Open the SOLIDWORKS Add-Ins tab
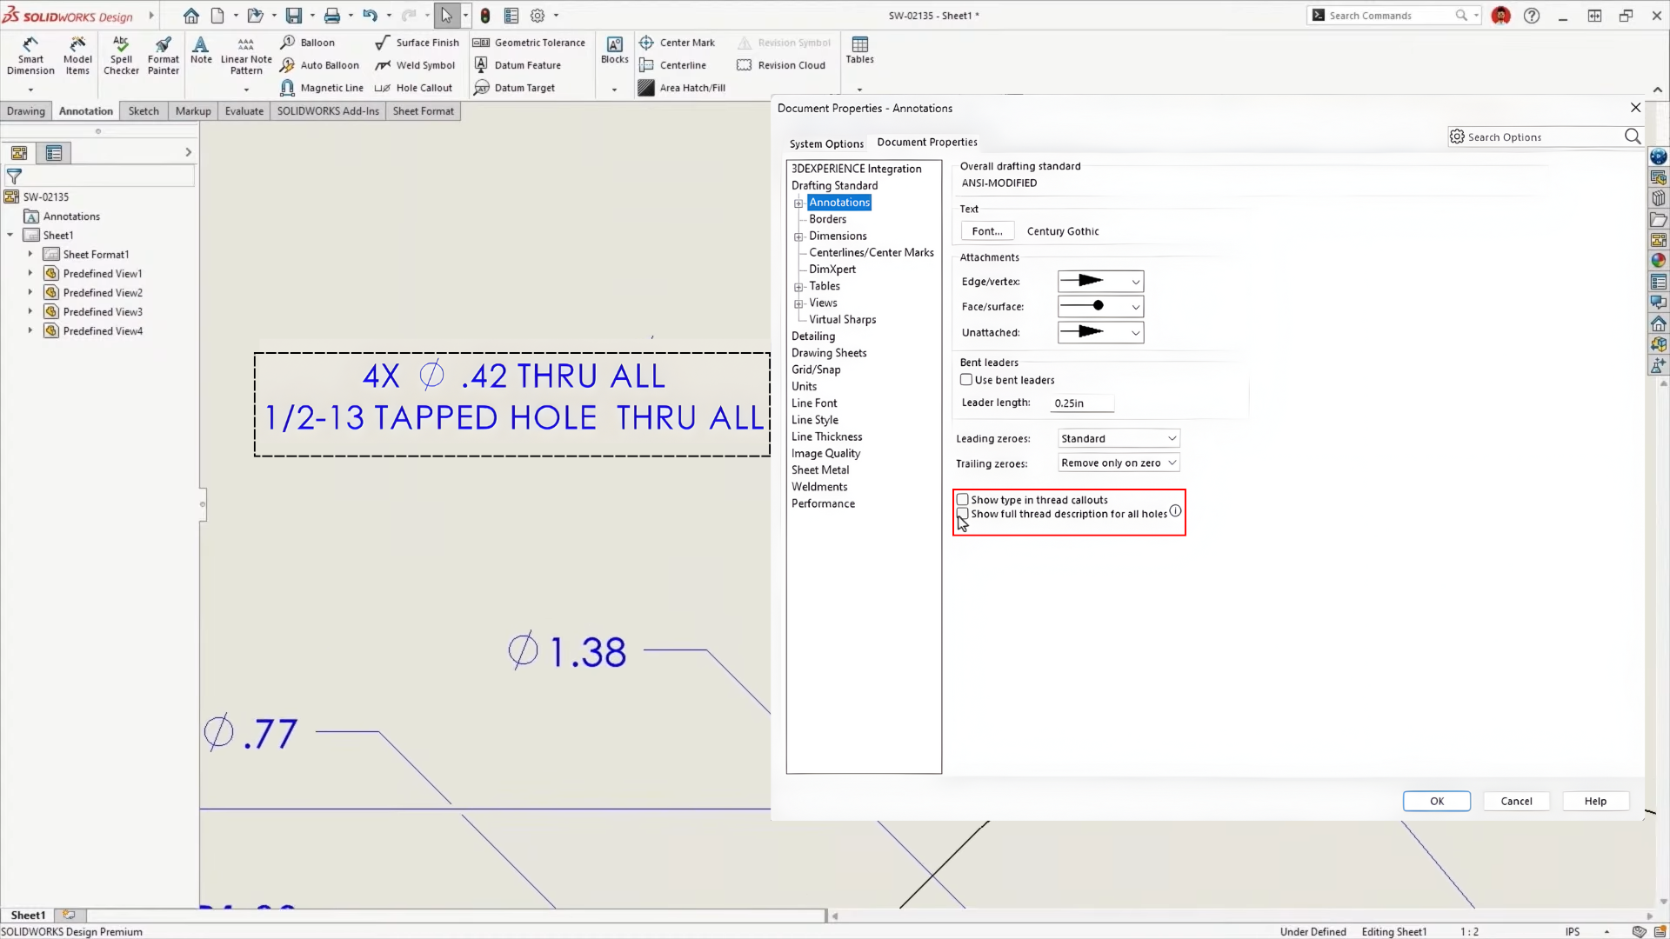The width and height of the screenshot is (1670, 939). (x=328, y=111)
